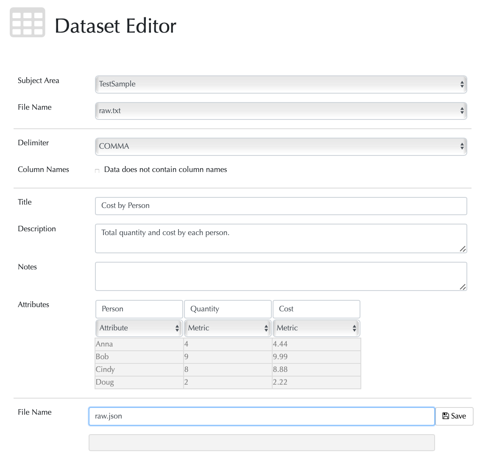Click the gray status box below file name

[x=262, y=443]
